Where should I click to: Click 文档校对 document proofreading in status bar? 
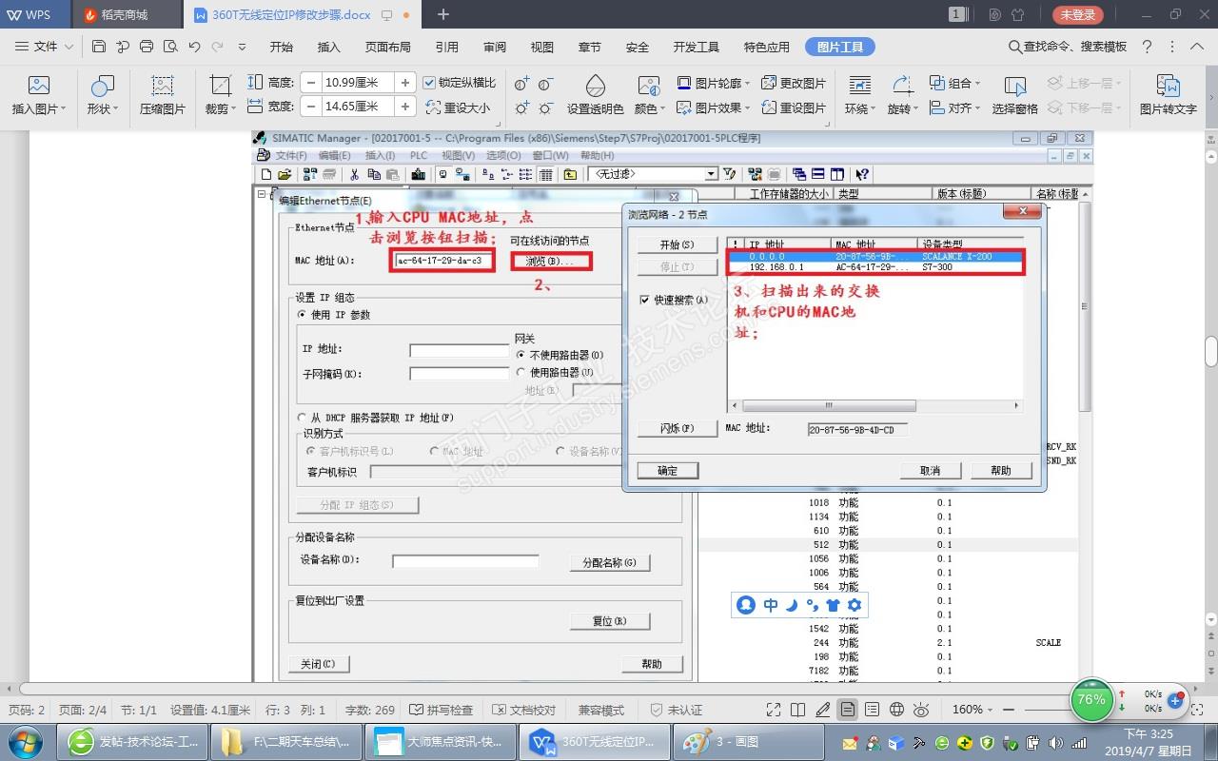[x=523, y=710]
